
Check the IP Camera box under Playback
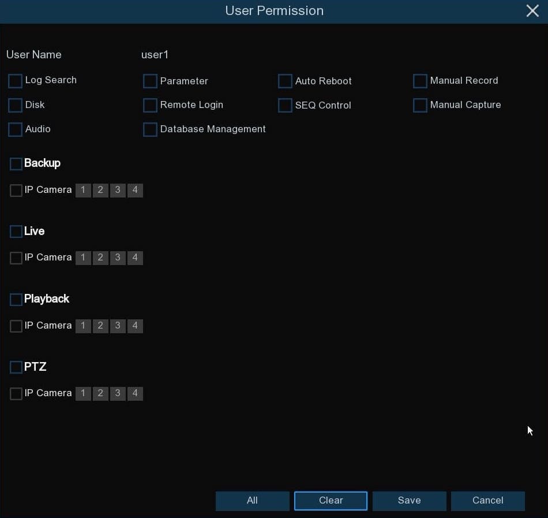pos(16,326)
